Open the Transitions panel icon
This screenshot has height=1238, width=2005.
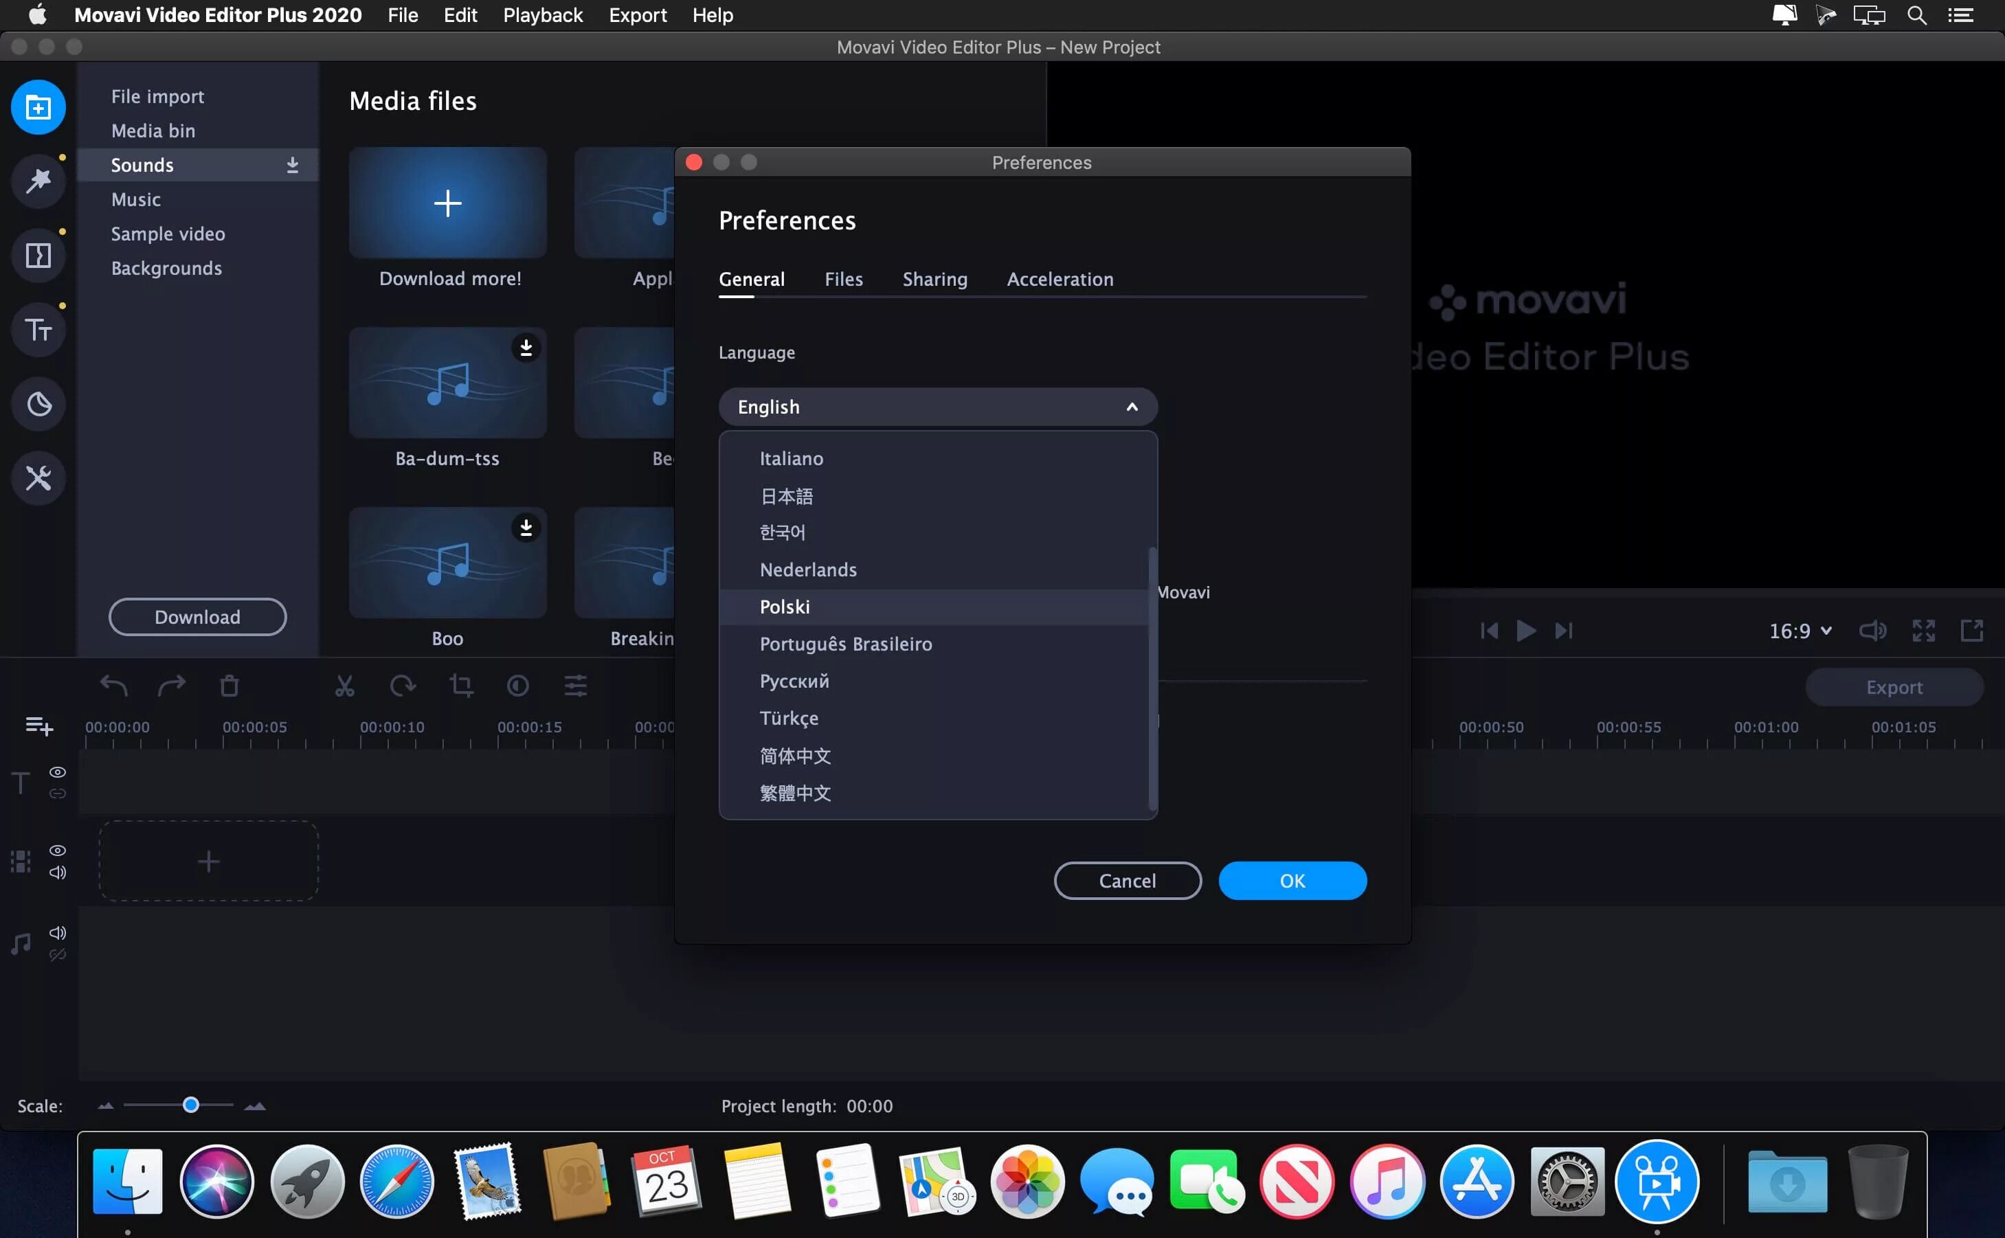38,256
